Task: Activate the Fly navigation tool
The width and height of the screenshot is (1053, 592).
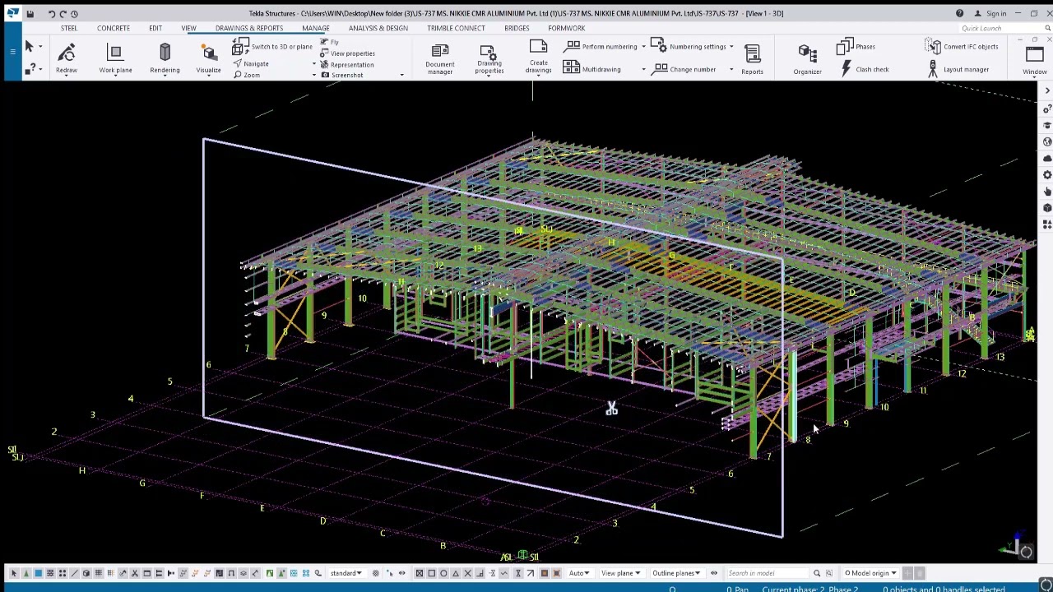Action: click(x=329, y=42)
